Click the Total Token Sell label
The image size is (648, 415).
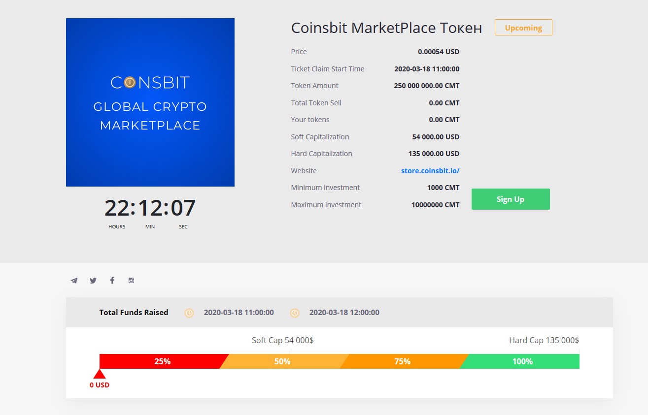click(x=316, y=103)
